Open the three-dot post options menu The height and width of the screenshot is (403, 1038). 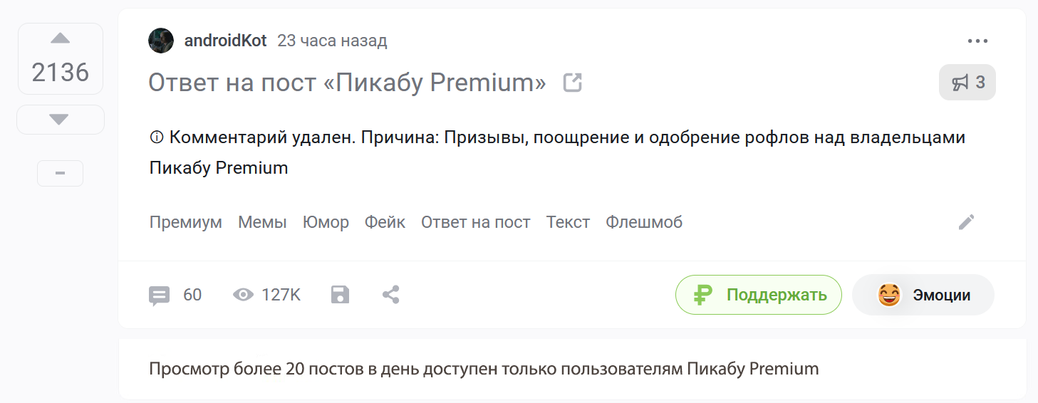point(977,41)
